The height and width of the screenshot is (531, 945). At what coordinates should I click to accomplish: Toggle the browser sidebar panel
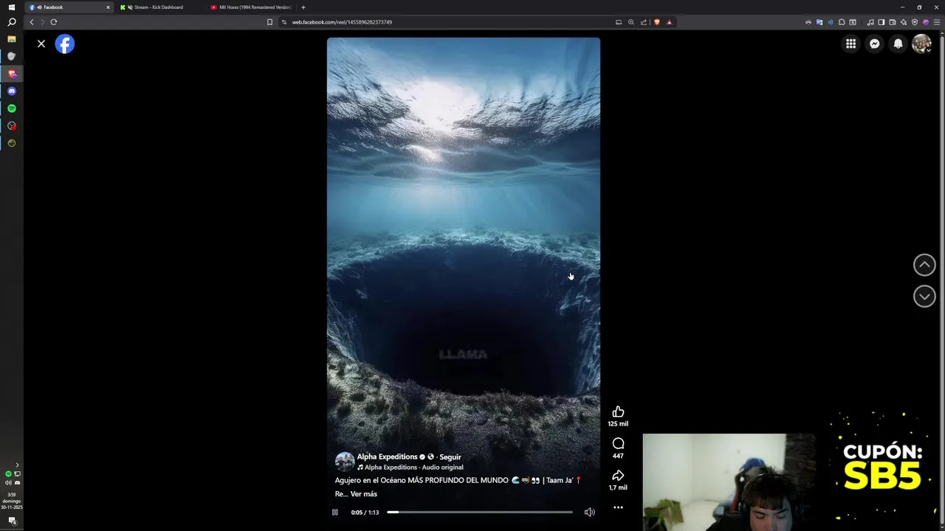tap(881, 22)
